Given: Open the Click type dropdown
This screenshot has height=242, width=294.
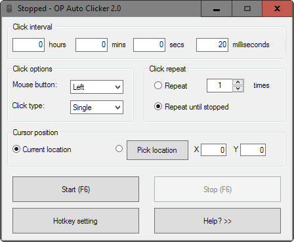Looking at the screenshot, I should coord(96,107).
